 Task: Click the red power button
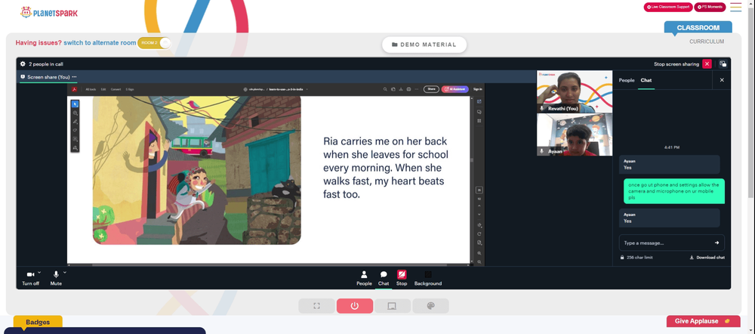354,306
